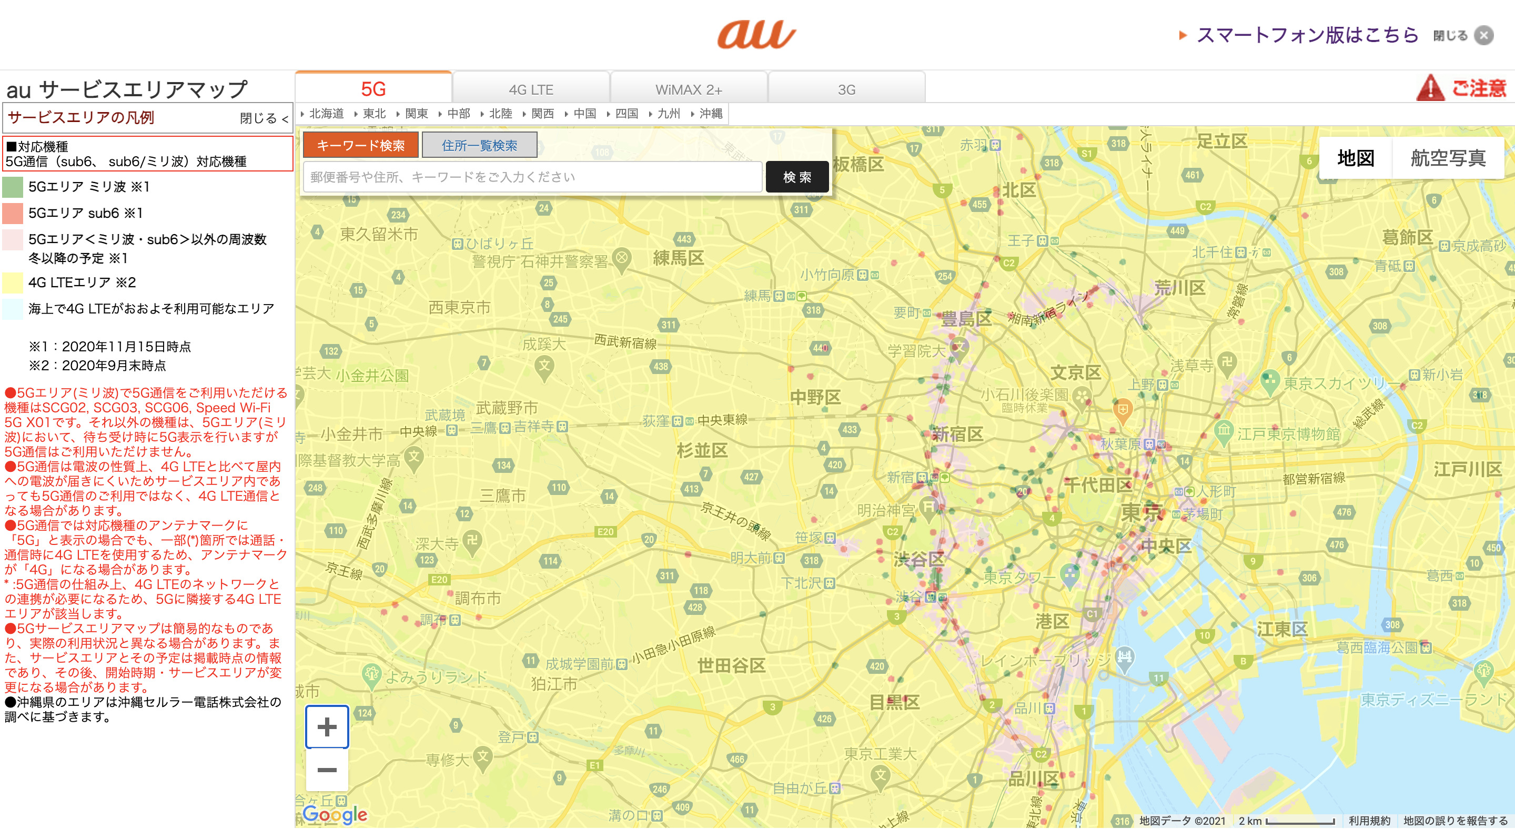Switch to the 4G LTE tab
Screen dimensions: 1515x829
pyautogui.click(x=531, y=89)
